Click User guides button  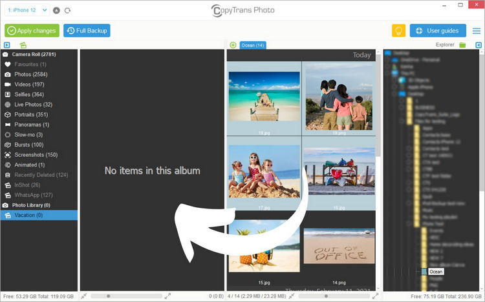tap(438, 31)
